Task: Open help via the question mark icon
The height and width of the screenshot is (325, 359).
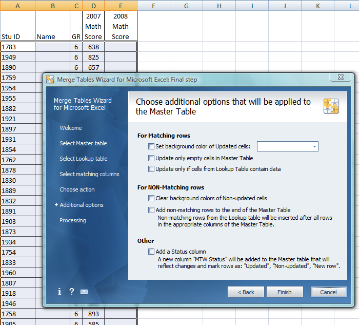Action: 72,291
